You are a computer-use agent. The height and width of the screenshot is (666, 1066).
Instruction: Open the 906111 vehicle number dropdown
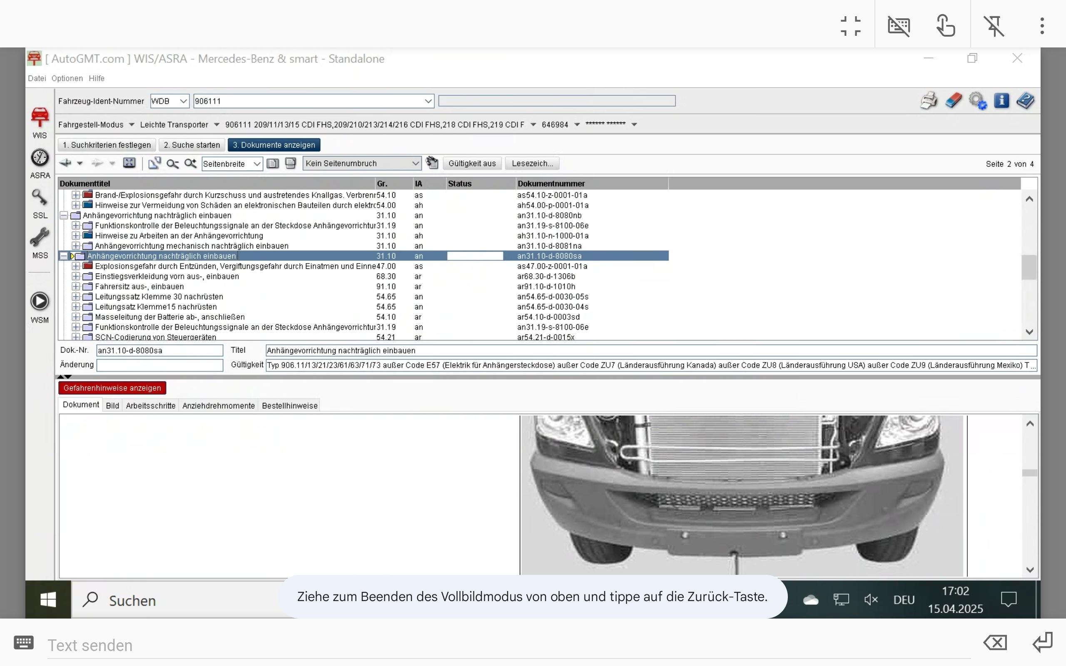tap(428, 101)
